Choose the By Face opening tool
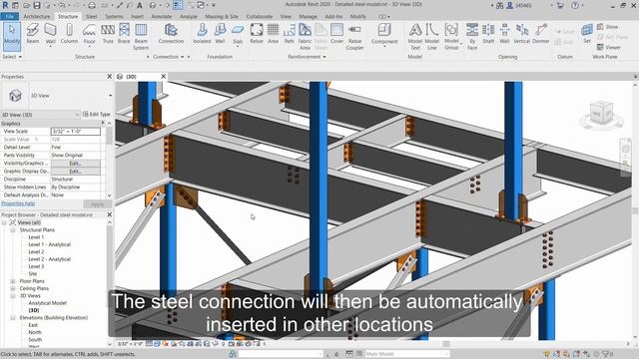The width and height of the screenshot is (639, 359). tap(472, 37)
